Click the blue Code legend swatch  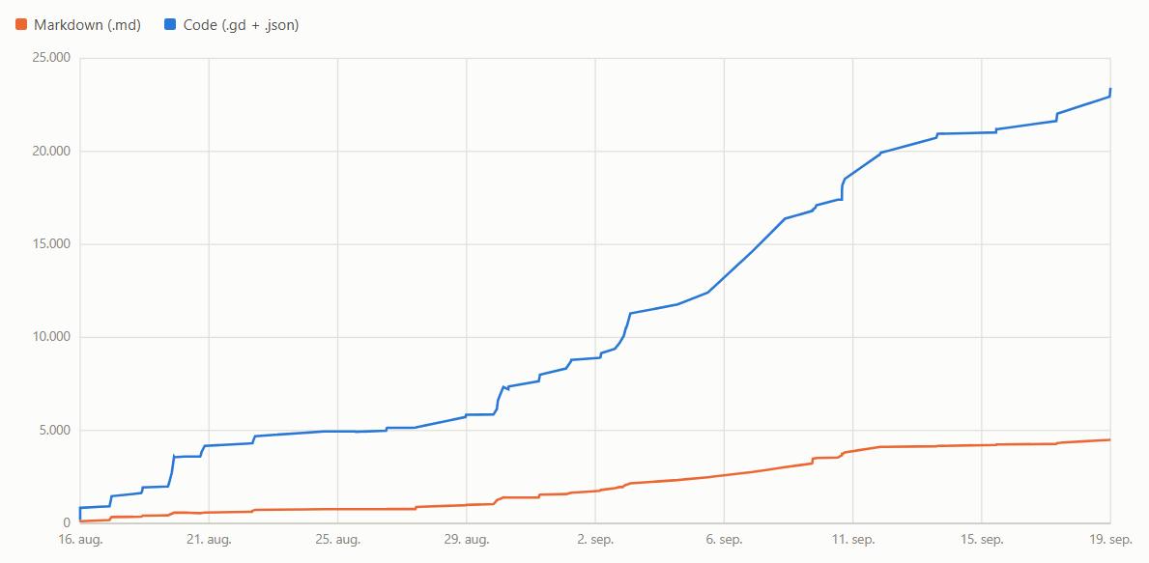pyautogui.click(x=171, y=25)
